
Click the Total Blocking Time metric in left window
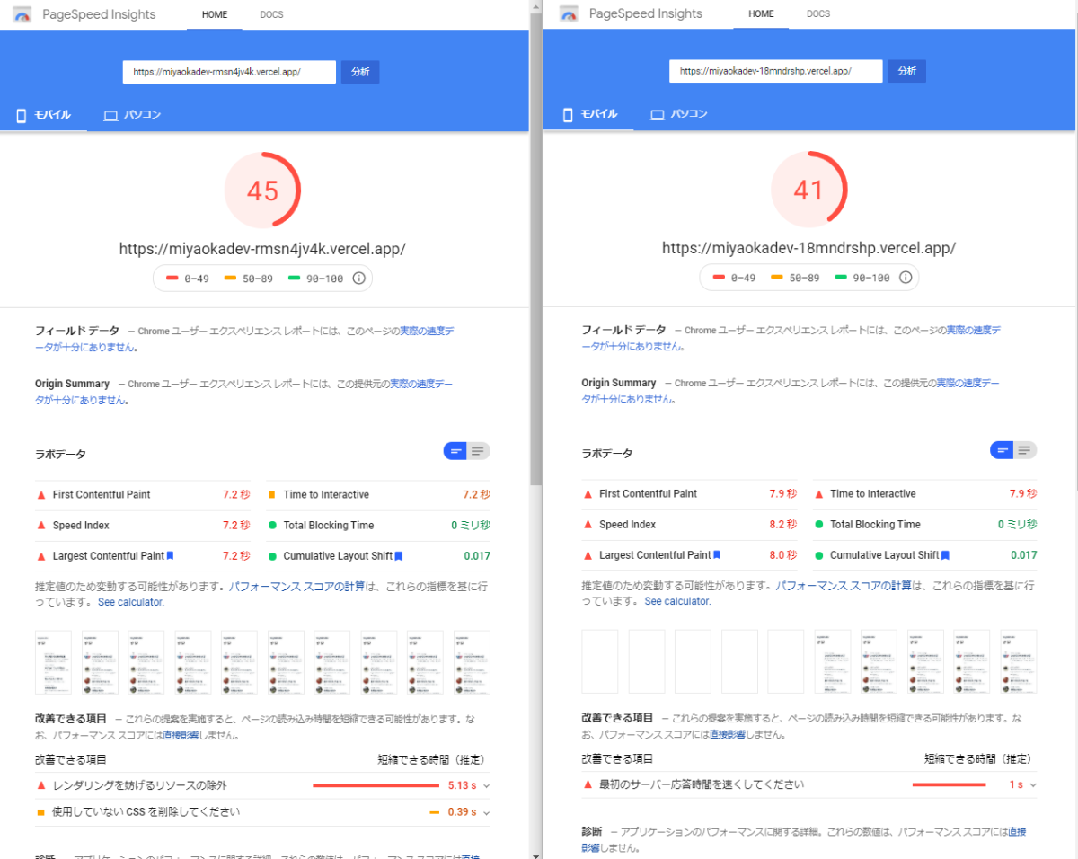click(x=378, y=526)
